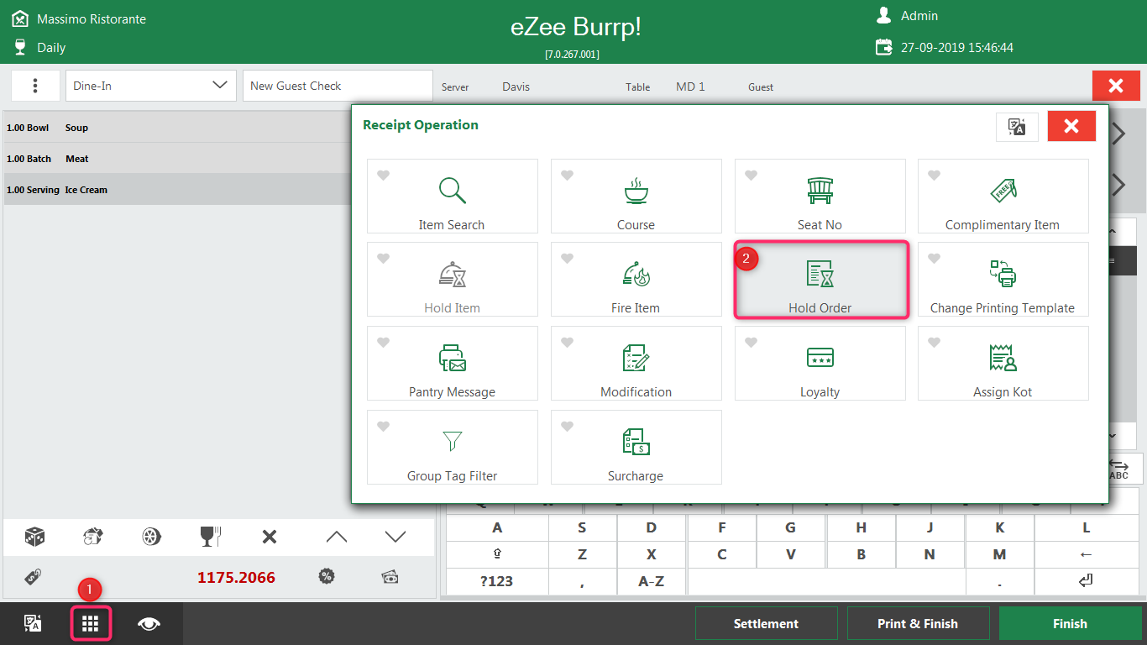Click the Hold Item tile
1147x645 pixels.
[452, 280]
